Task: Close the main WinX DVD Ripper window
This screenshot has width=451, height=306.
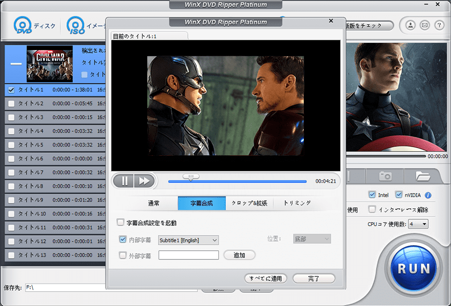Action: click(438, 4)
